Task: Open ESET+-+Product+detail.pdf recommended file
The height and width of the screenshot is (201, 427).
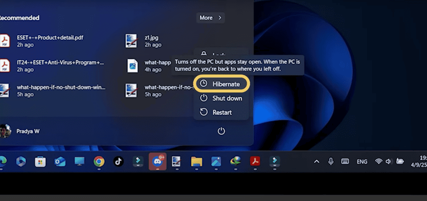Action: click(x=50, y=37)
